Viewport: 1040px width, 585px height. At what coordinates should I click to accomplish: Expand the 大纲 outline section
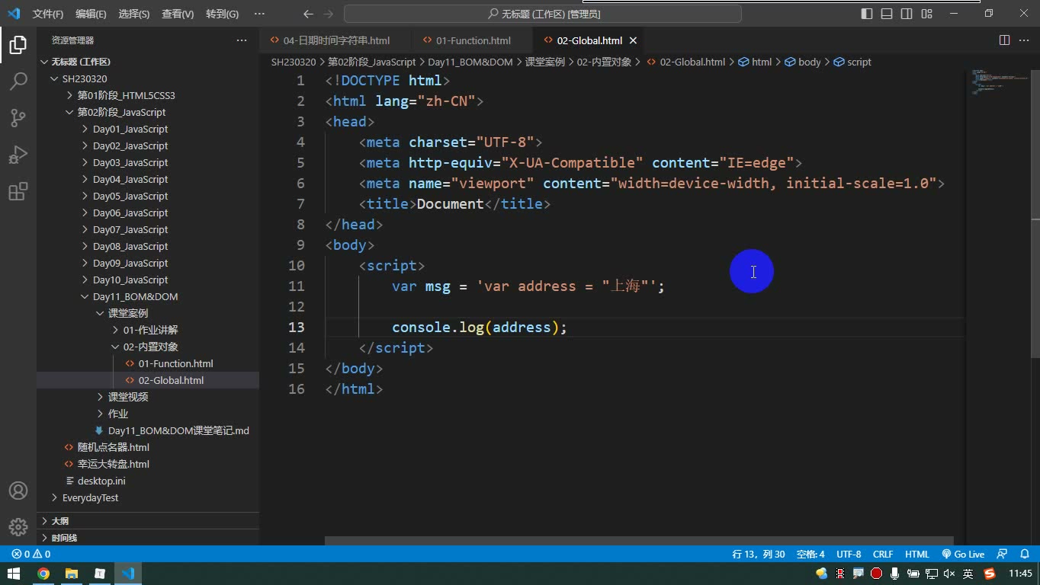148,521
